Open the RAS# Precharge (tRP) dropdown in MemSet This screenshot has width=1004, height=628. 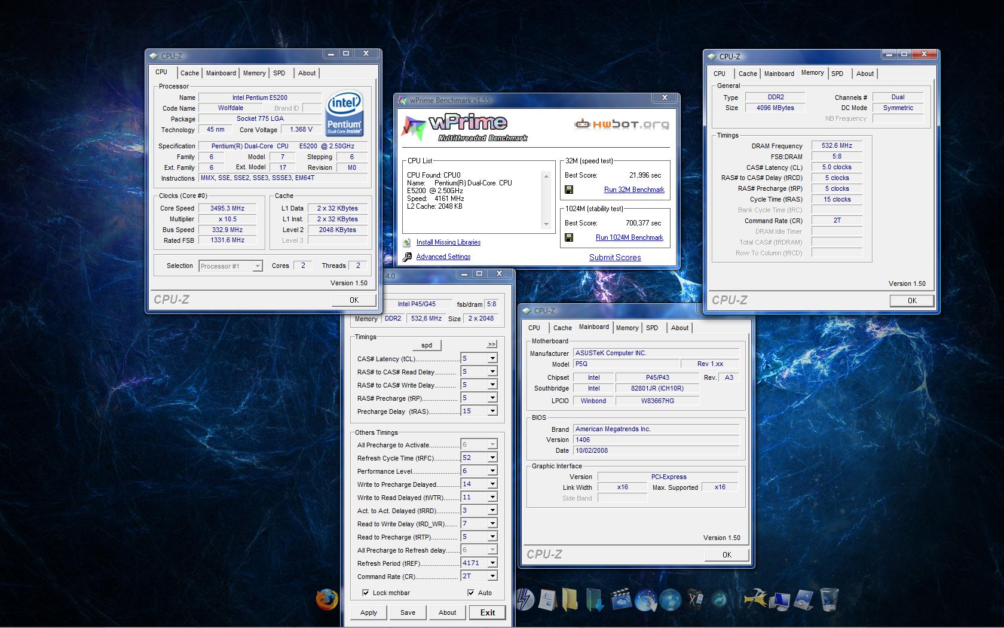(x=492, y=398)
